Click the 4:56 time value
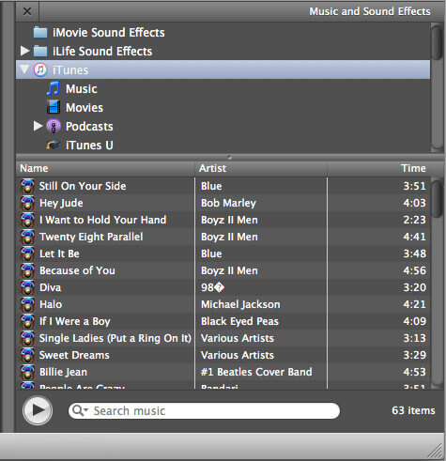Image resolution: width=446 pixels, height=461 pixels. (414, 270)
